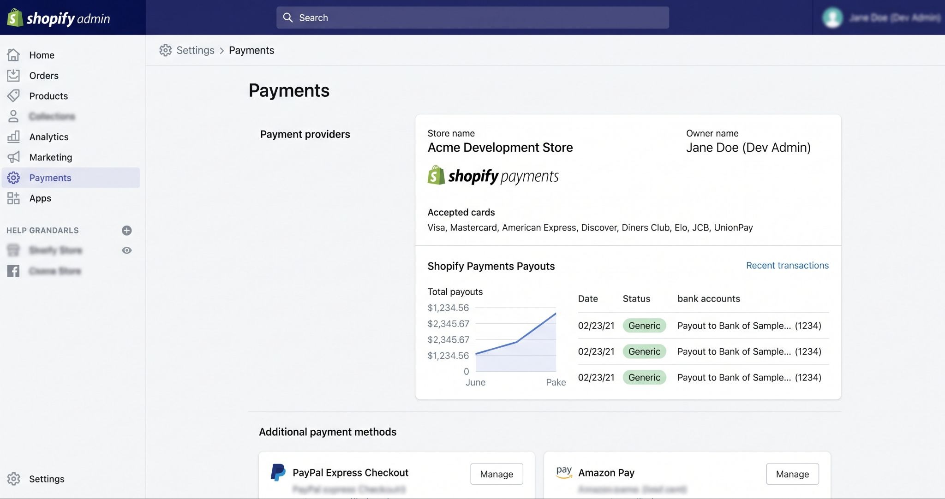
Task: Manage PayPal Express Checkout
Action: (496, 474)
